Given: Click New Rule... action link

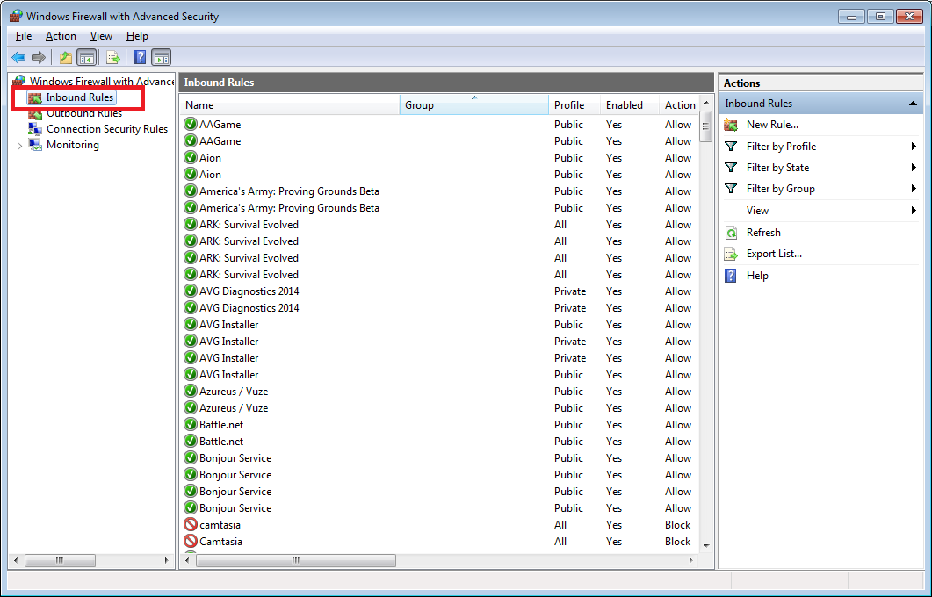Looking at the screenshot, I should pyautogui.click(x=772, y=125).
